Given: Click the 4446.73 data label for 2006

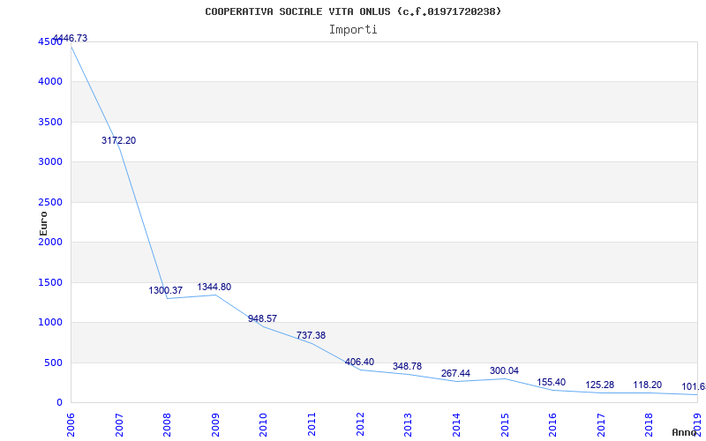Looking at the screenshot, I should coord(70,38).
